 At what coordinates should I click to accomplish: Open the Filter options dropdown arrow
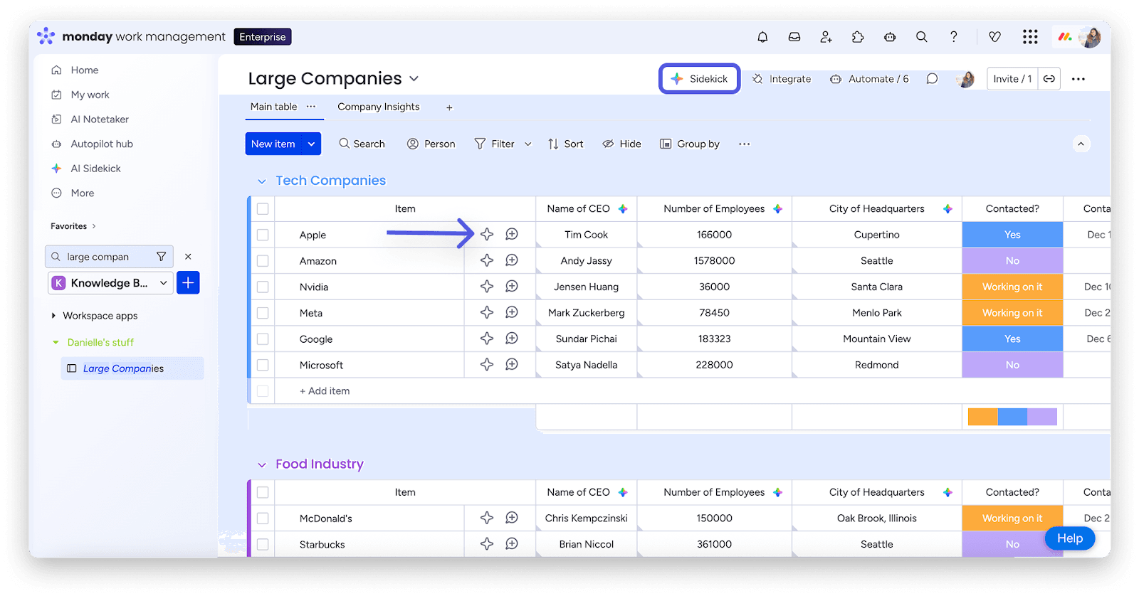[528, 144]
